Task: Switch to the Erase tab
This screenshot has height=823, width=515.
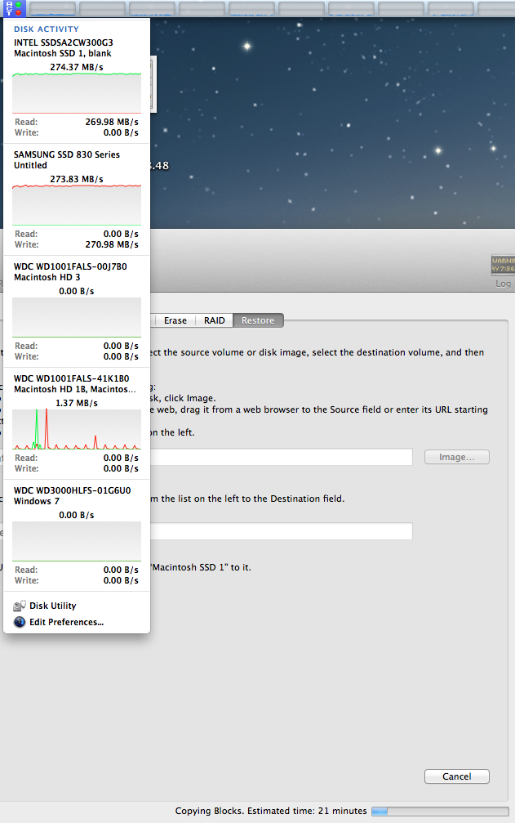Action: [175, 320]
